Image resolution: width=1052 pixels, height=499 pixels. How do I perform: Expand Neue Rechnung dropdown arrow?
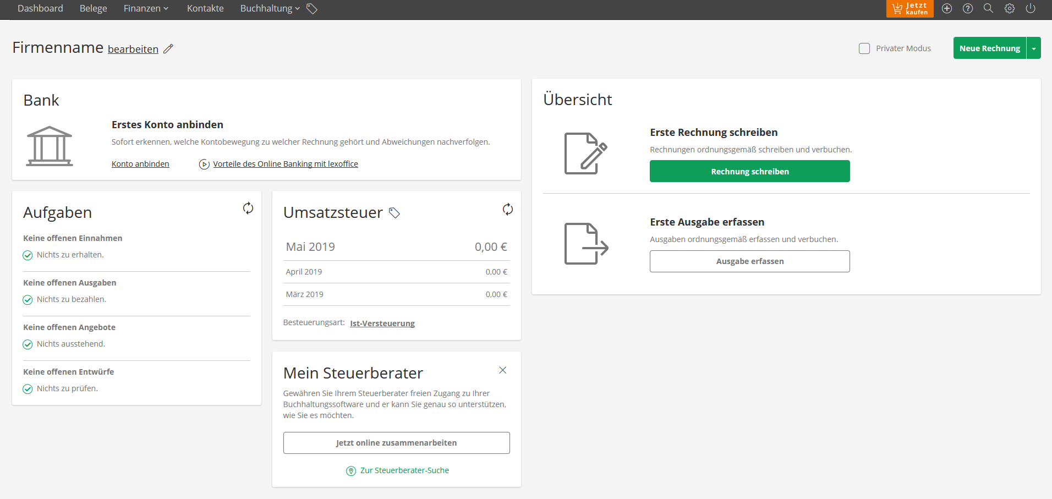coord(1034,48)
